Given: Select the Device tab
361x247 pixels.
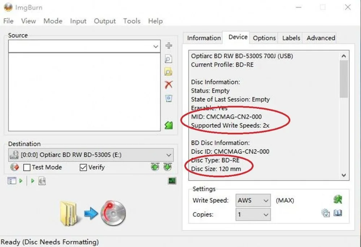Looking at the screenshot, I should coord(238,37).
